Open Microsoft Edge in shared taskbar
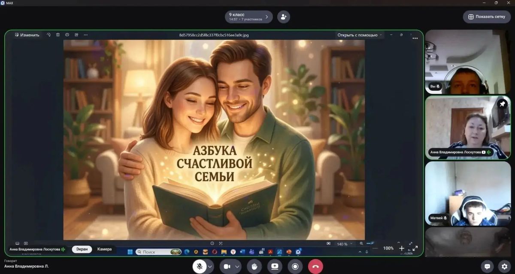 point(187,252)
